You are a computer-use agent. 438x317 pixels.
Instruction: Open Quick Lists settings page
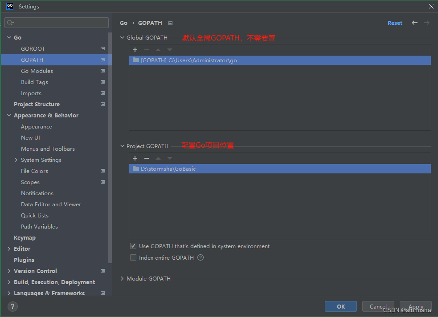[35, 216]
